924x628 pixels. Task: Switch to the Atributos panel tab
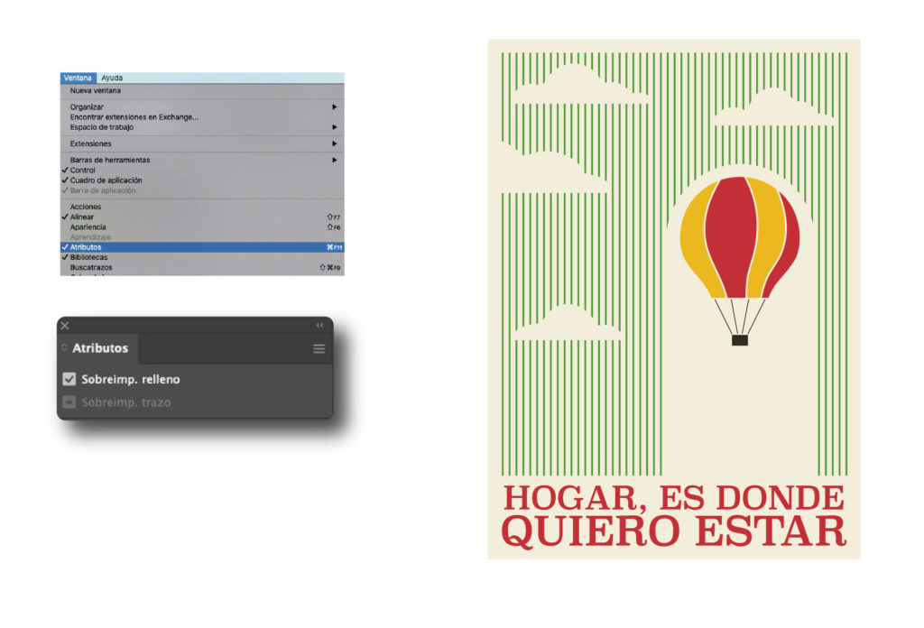click(x=99, y=348)
